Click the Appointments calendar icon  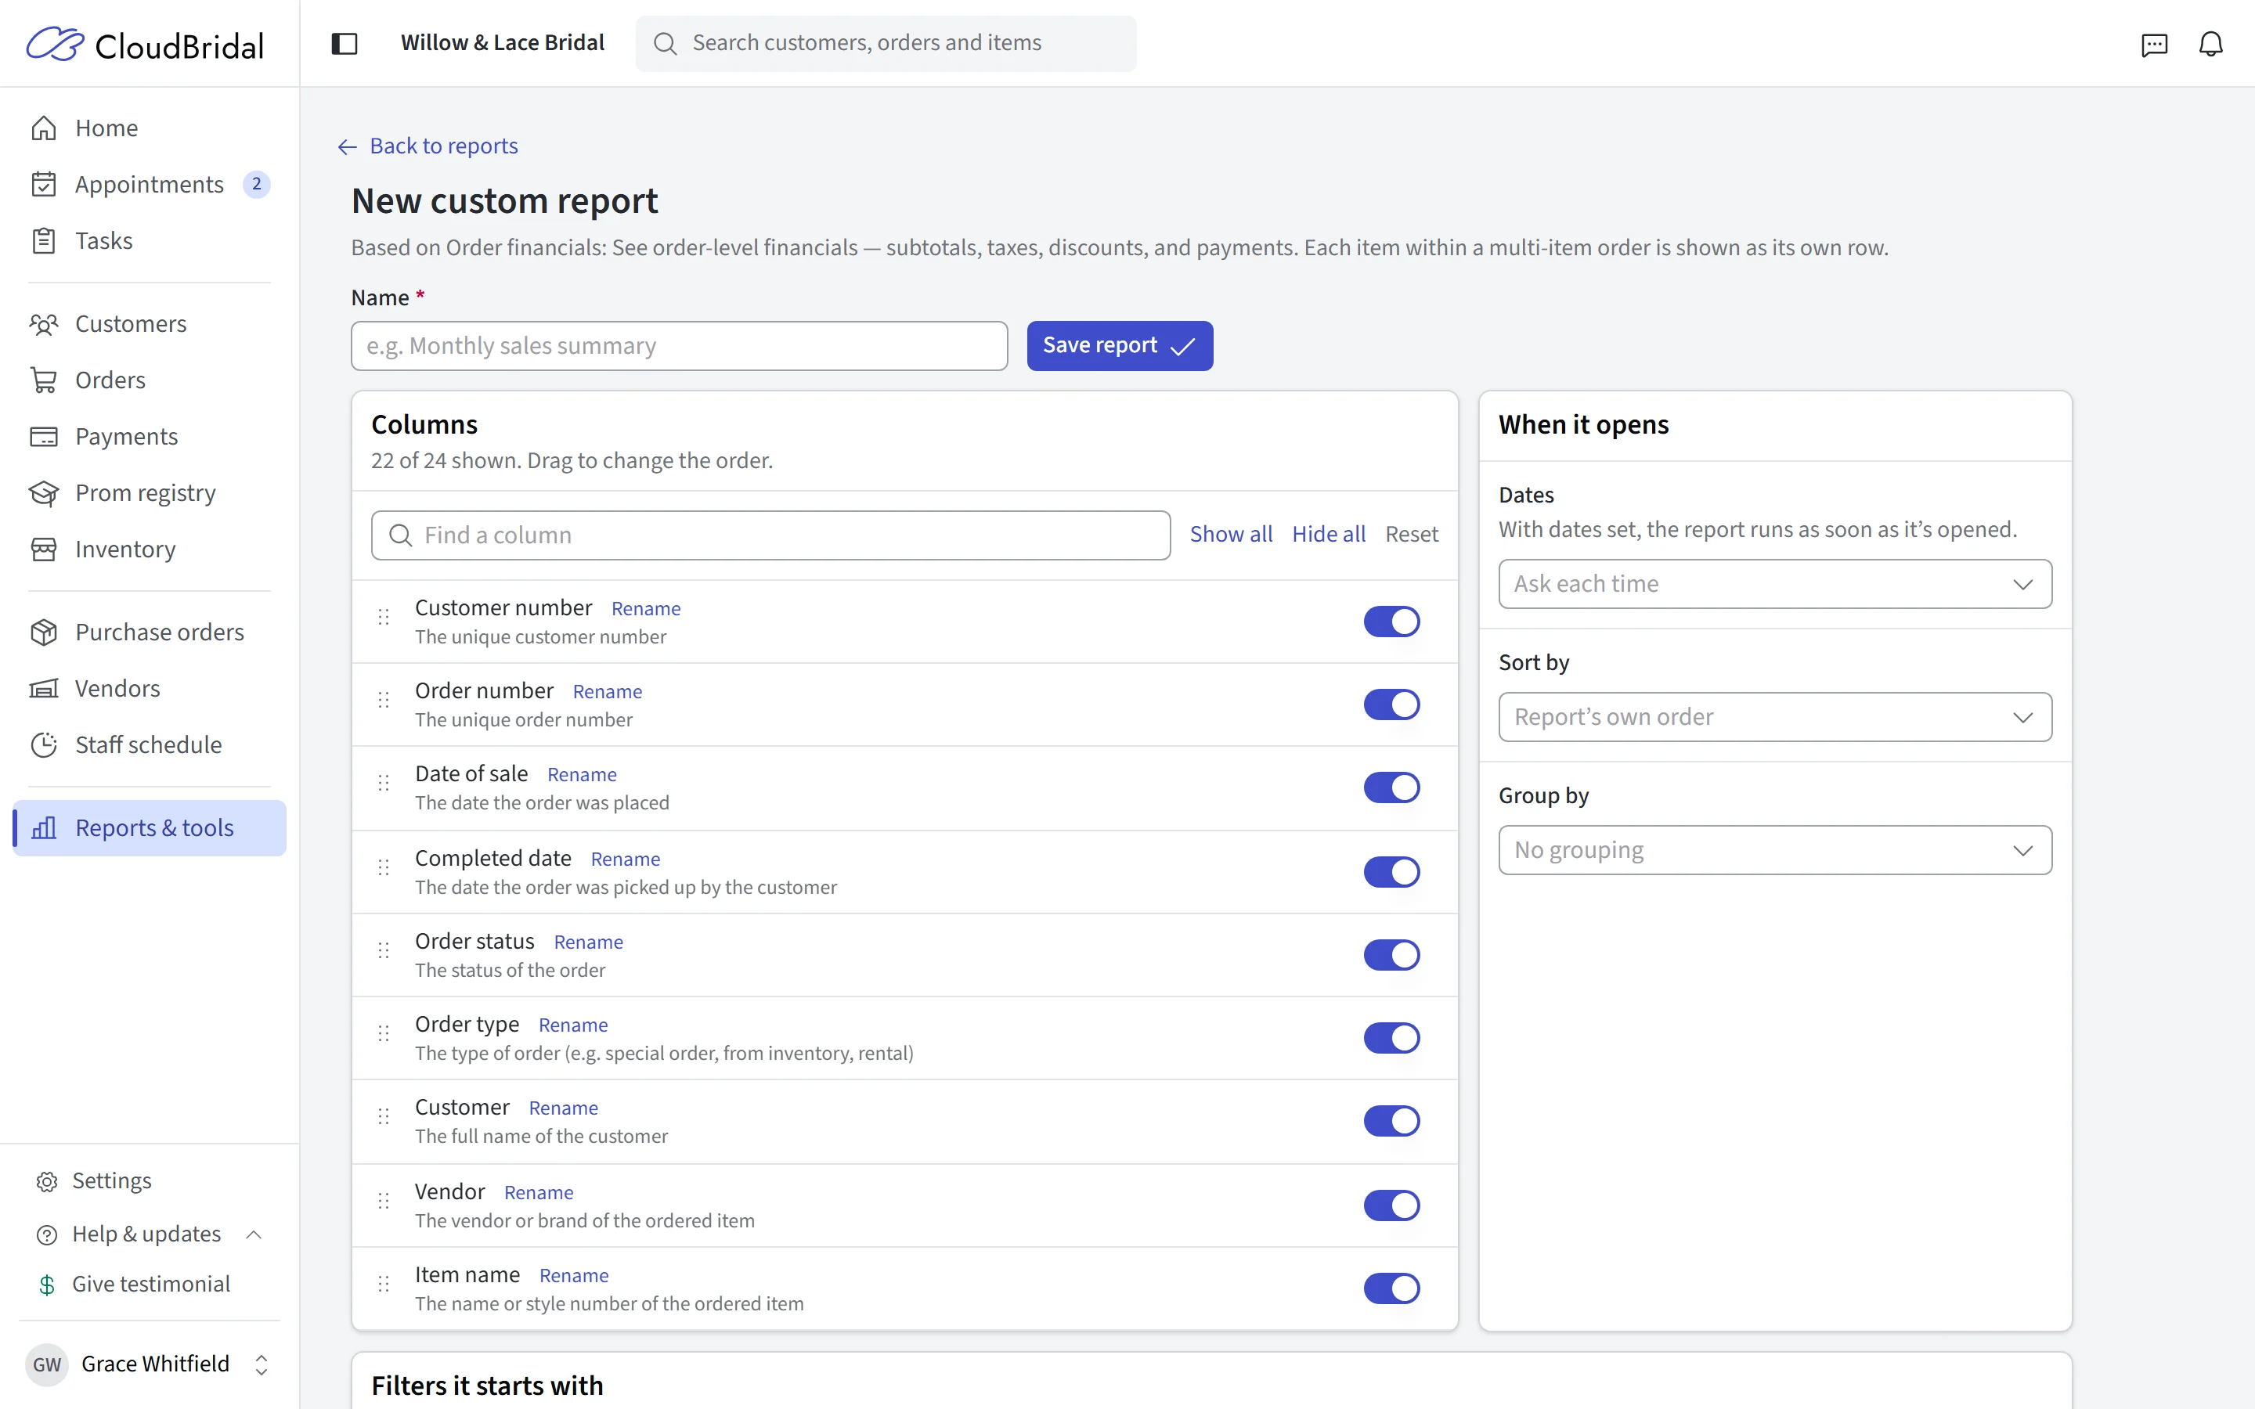tap(44, 185)
